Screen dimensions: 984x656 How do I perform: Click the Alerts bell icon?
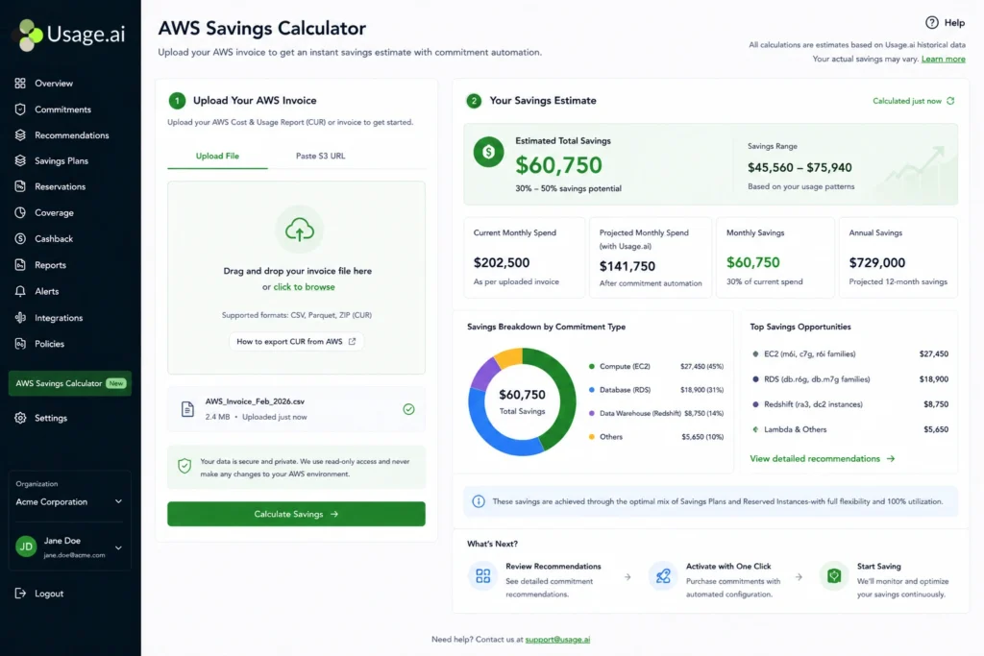[x=20, y=291]
